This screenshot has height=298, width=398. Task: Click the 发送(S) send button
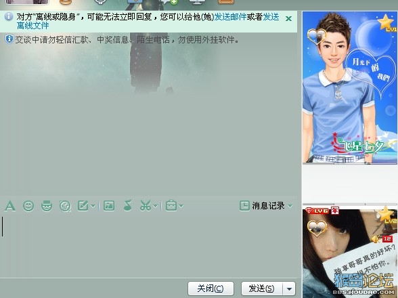[x=262, y=289]
